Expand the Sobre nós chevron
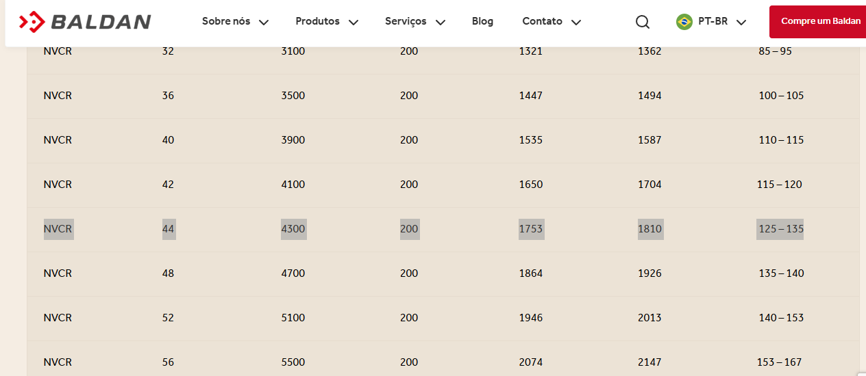This screenshot has height=376, width=866. pos(264,22)
